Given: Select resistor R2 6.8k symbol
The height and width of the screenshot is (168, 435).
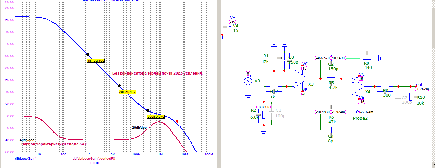Looking at the screenshot, I should coord(264,115).
